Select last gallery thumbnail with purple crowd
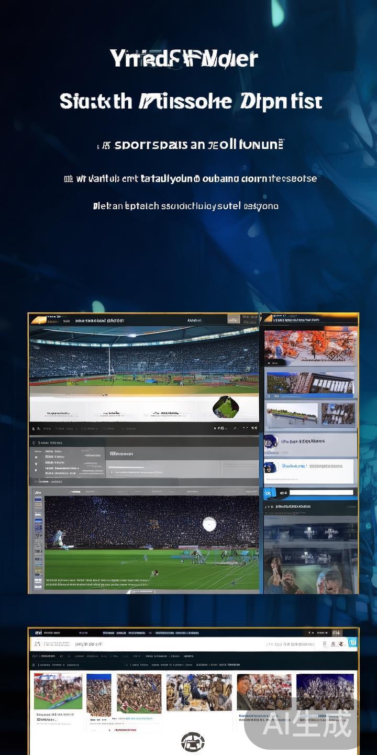Screen dimensions: 377x755 pos(325,693)
